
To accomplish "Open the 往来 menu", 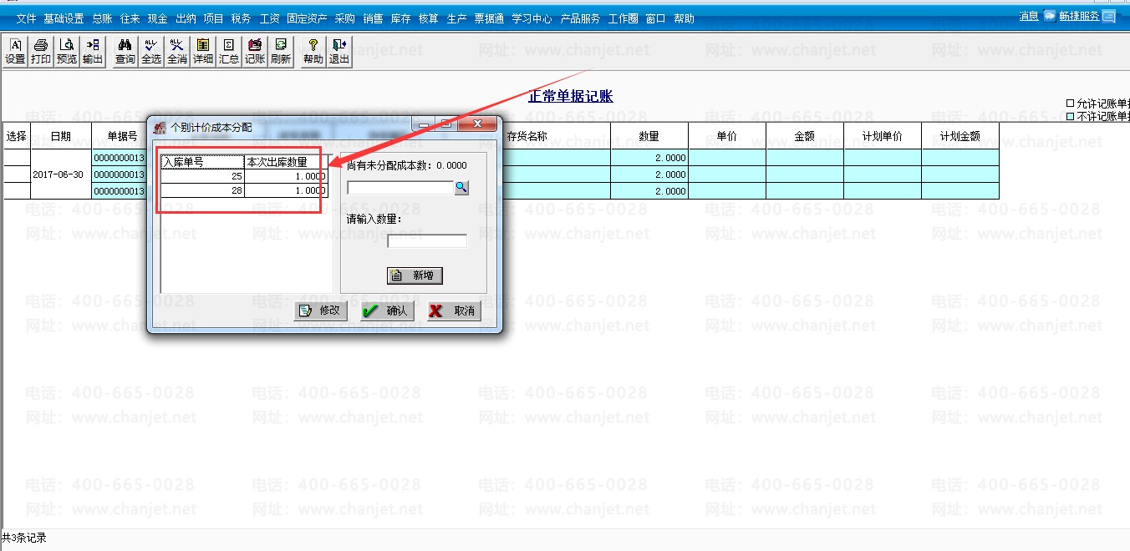I will pos(130,18).
